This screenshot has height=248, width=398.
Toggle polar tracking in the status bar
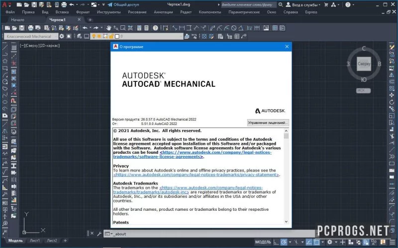point(284,242)
